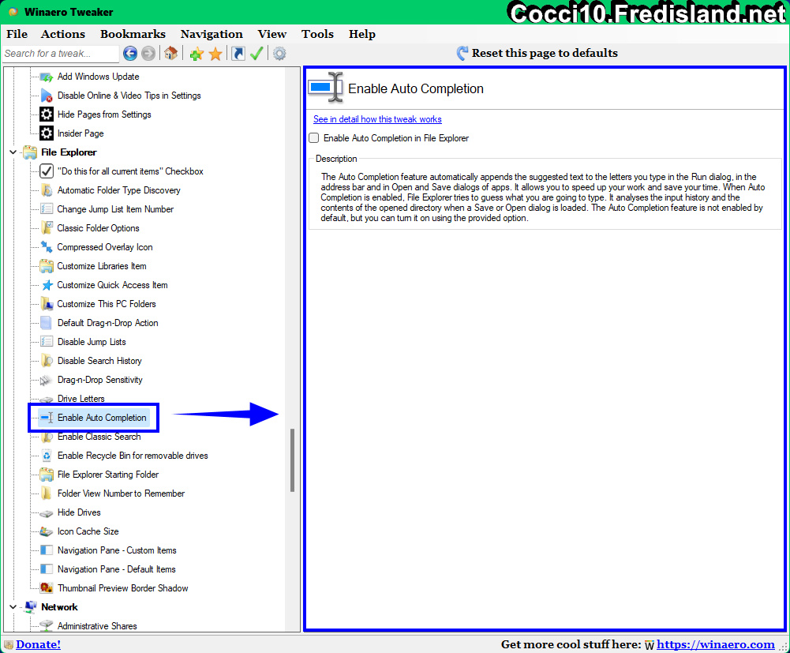790x653 pixels.
Task: Select Navigation Pane - Default Items
Action: [116, 569]
